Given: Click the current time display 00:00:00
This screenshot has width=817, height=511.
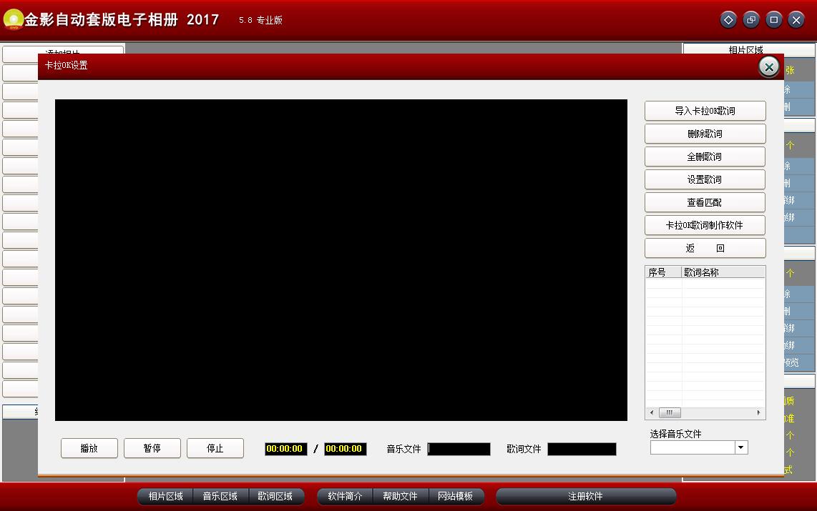Looking at the screenshot, I should click(285, 449).
